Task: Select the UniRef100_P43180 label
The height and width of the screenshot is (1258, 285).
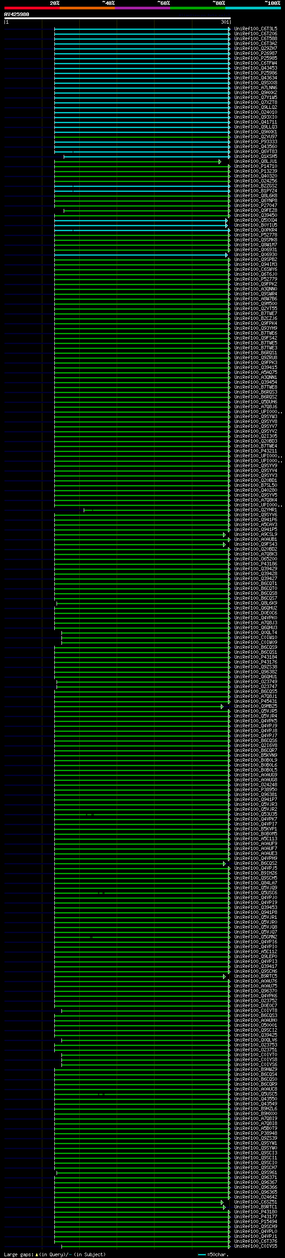Action: pyautogui.click(x=256, y=1212)
